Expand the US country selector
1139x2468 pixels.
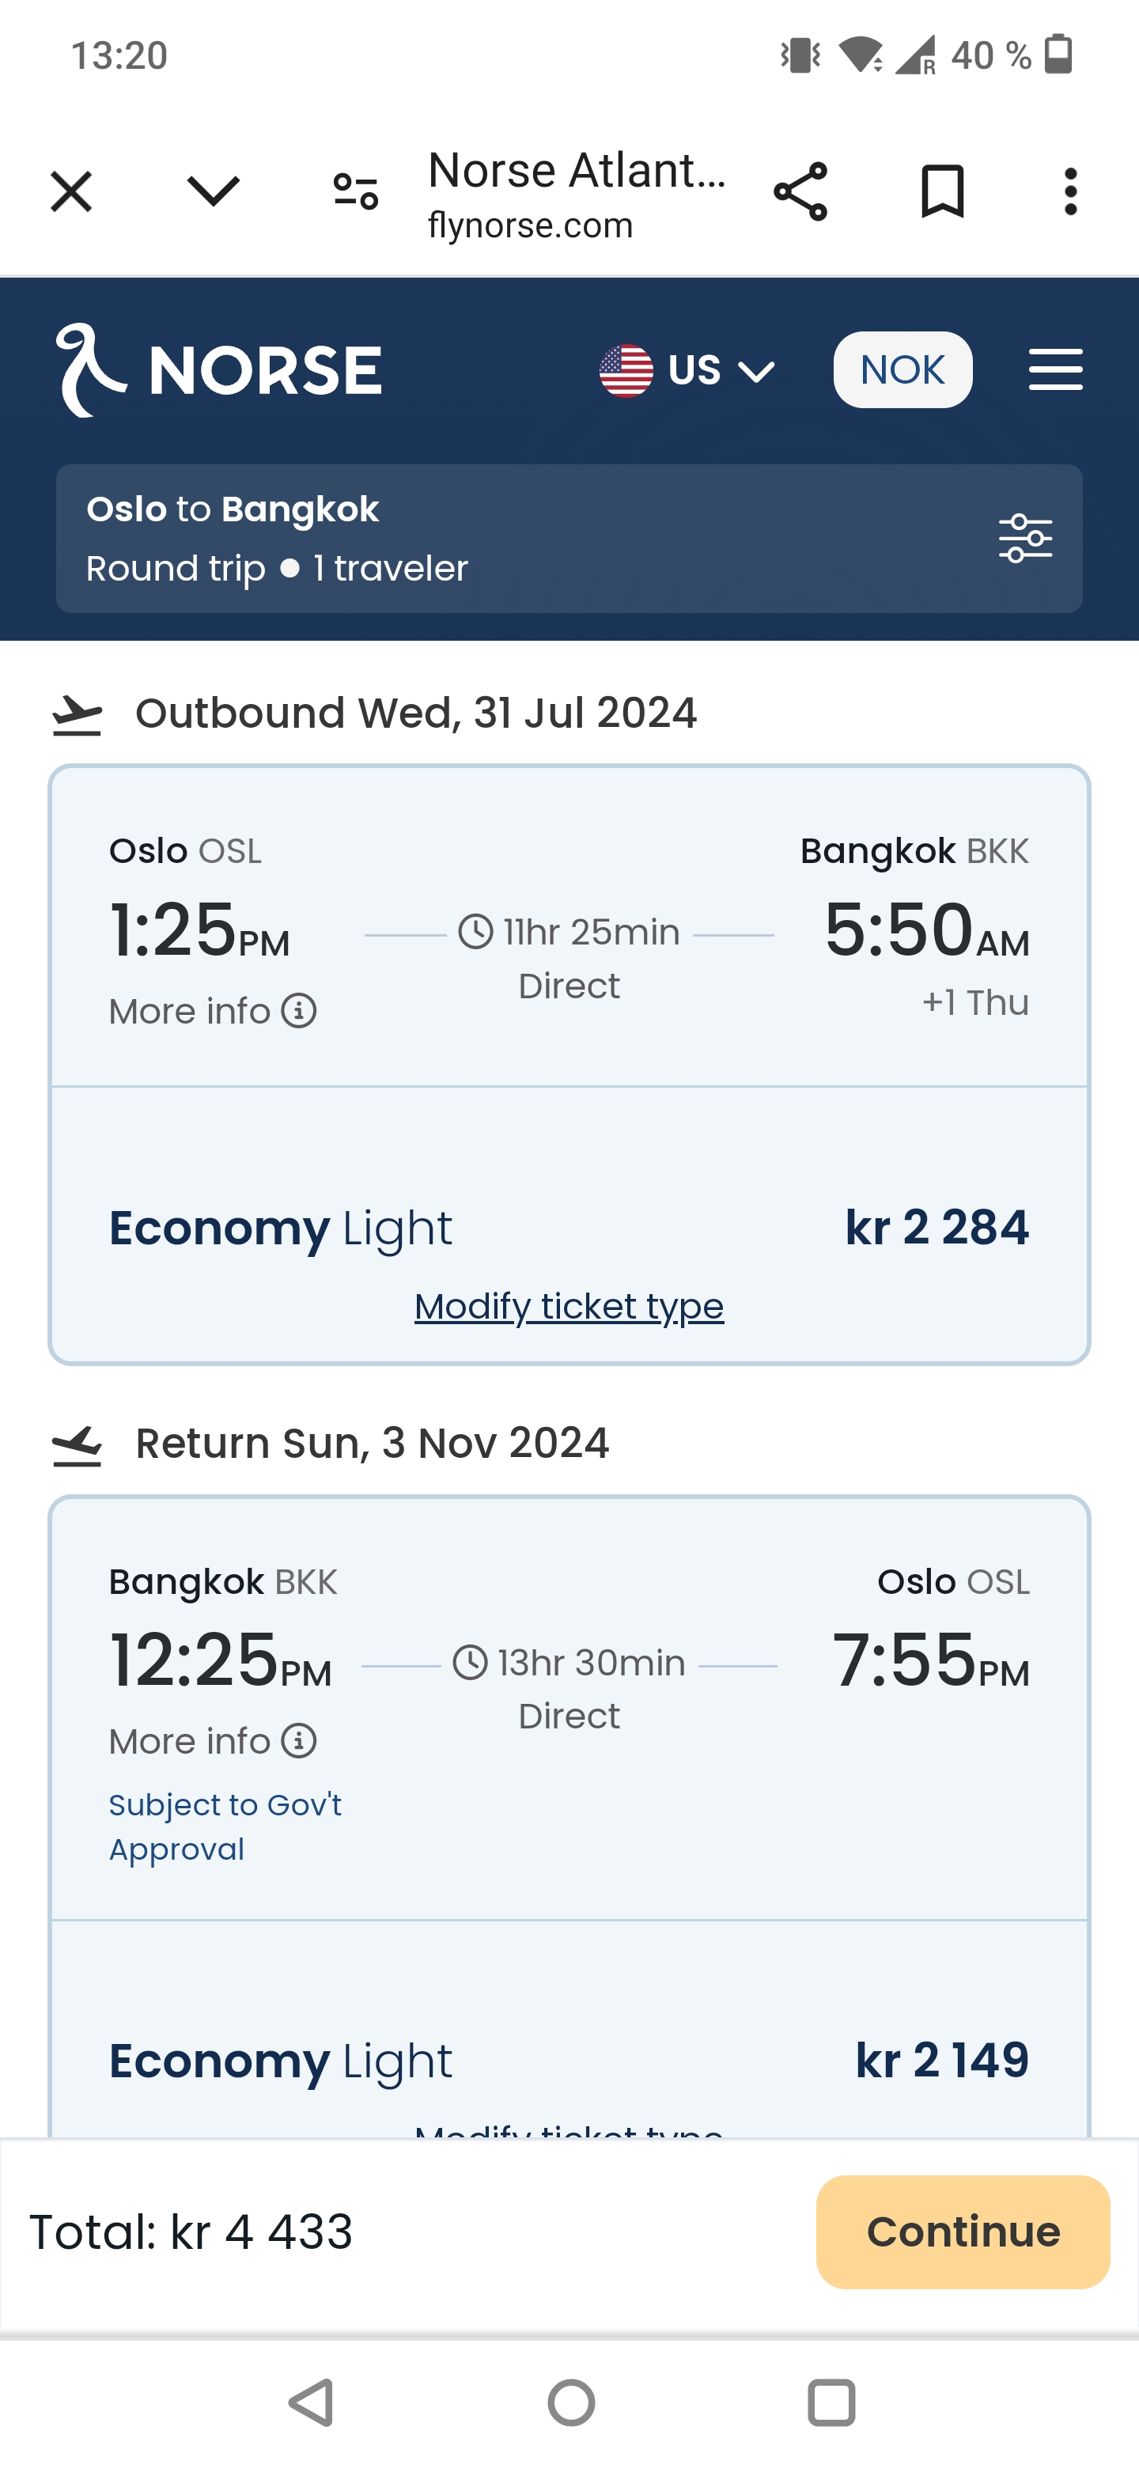tap(687, 370)
